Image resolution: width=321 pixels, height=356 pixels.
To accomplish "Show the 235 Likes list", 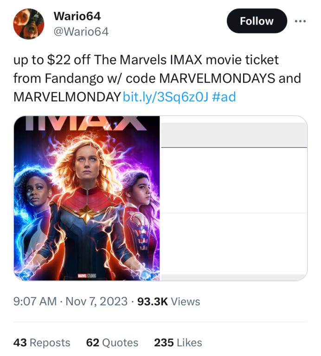I will 178,343.
